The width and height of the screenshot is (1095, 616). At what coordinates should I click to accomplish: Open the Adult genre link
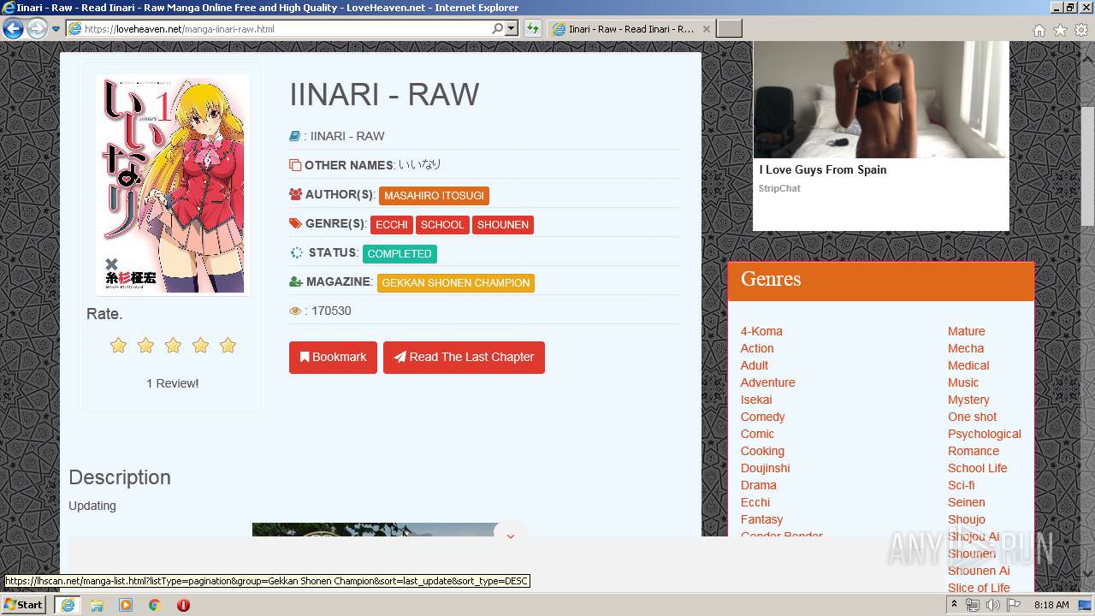click(755, 365)
